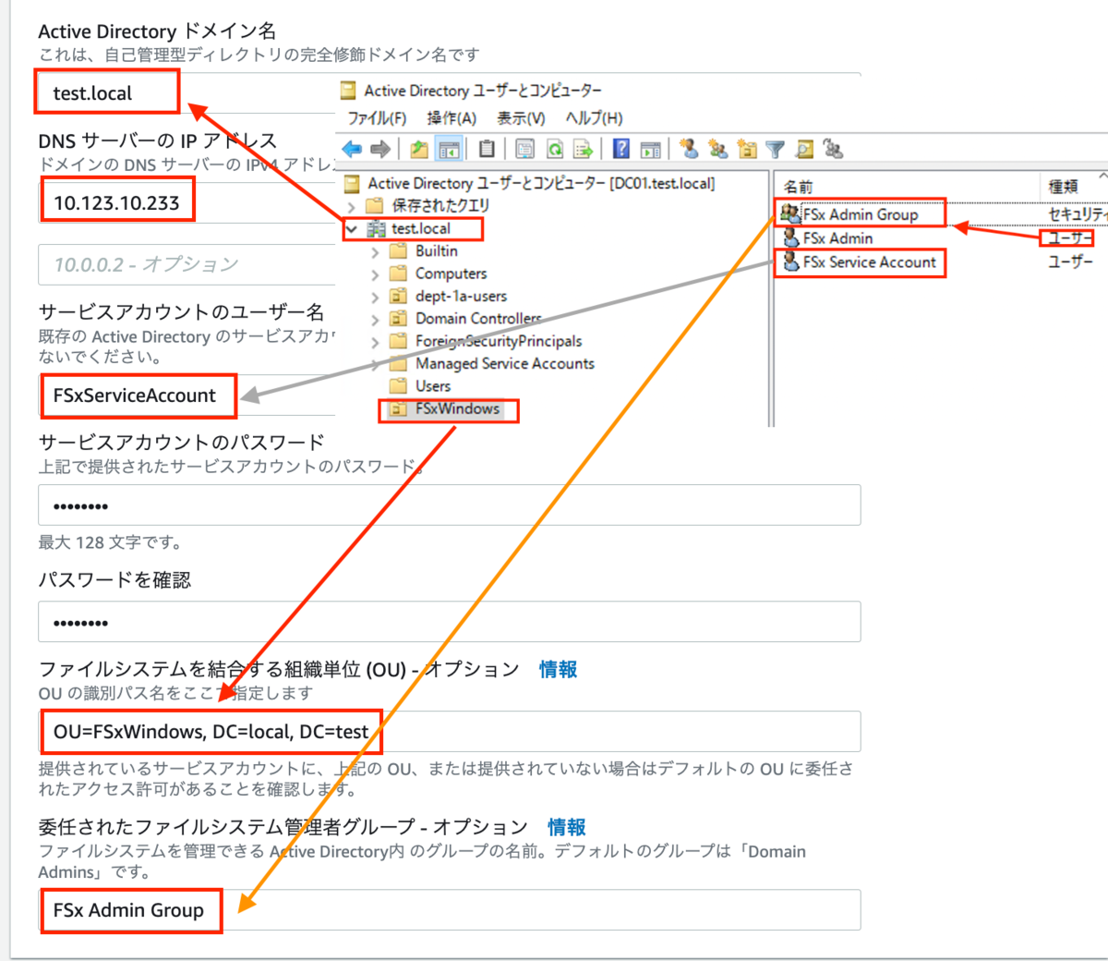Select the FSx Service Account user
Viewport: 1108px width, 961px height.
point(860,262)
